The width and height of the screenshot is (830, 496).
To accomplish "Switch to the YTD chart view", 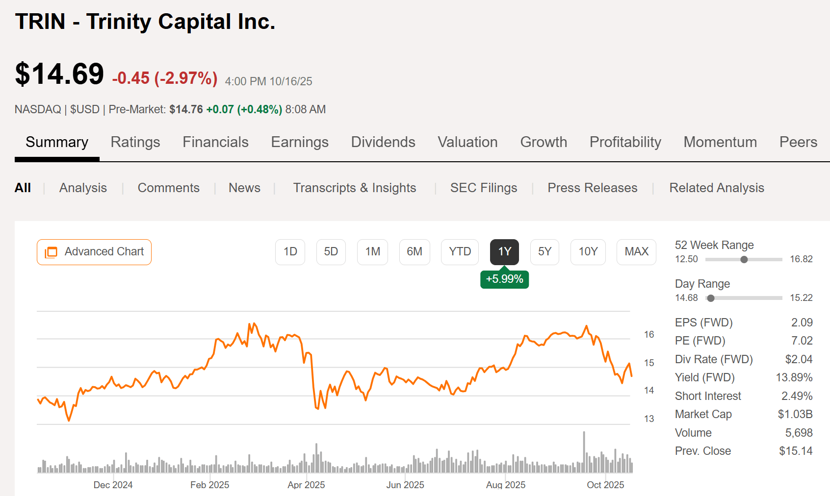I will tap(460, 252).
